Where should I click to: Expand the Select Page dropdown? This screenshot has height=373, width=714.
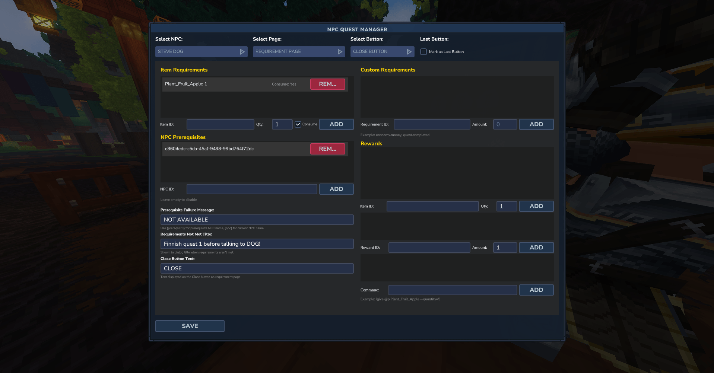tap(299, 52)
